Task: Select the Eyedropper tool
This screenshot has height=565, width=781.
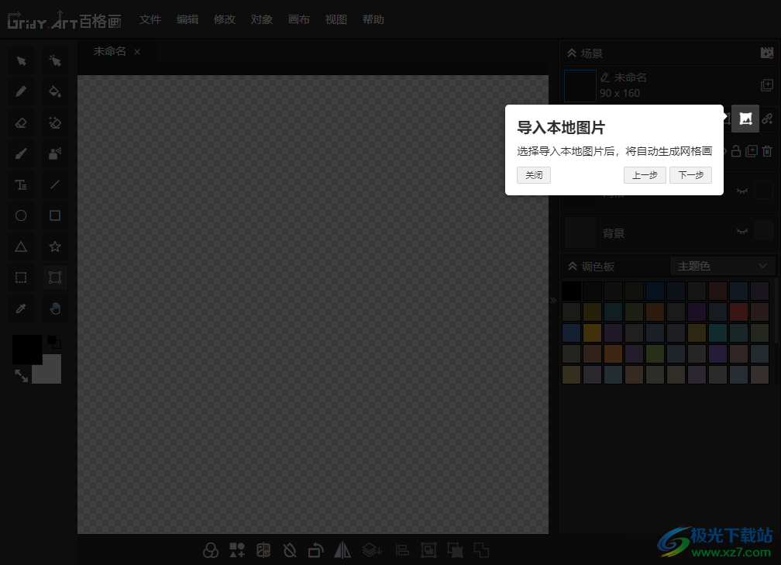Action: pos(20,308)
